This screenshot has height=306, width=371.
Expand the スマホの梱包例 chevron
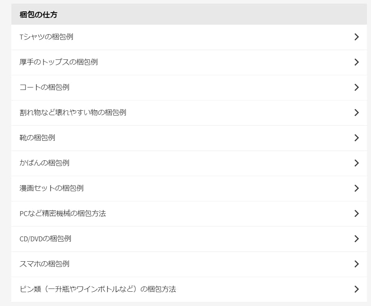(356, 264)
